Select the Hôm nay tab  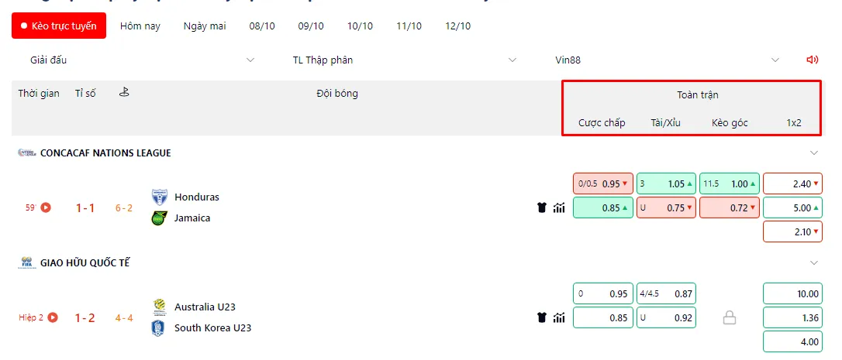pyautogui.click(x=140, y=26)
